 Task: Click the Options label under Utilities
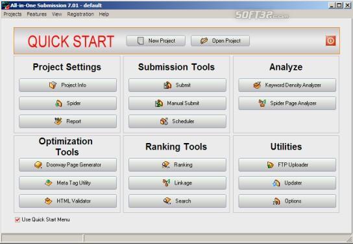click(293, 201)
